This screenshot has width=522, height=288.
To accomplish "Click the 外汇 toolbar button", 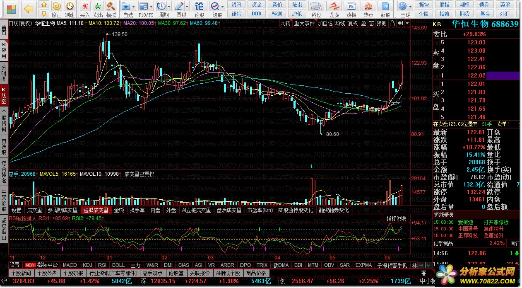I will 505,13.
